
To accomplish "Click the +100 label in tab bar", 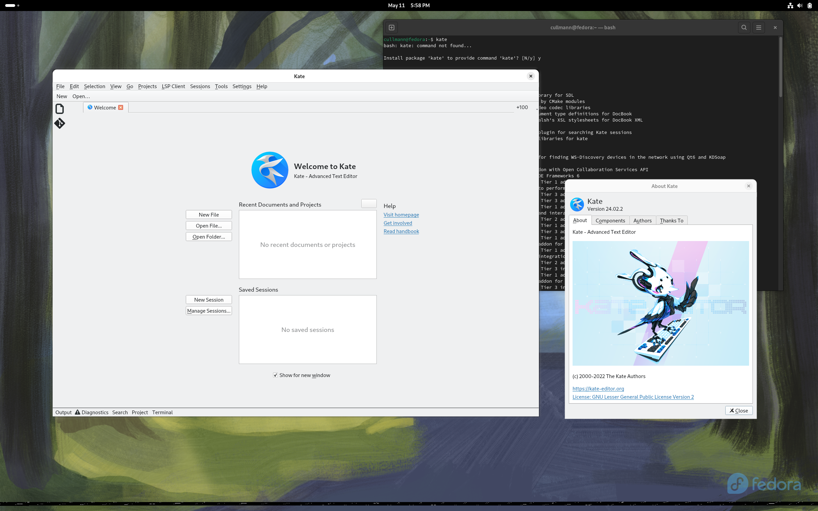I will [x=522, y=107].
